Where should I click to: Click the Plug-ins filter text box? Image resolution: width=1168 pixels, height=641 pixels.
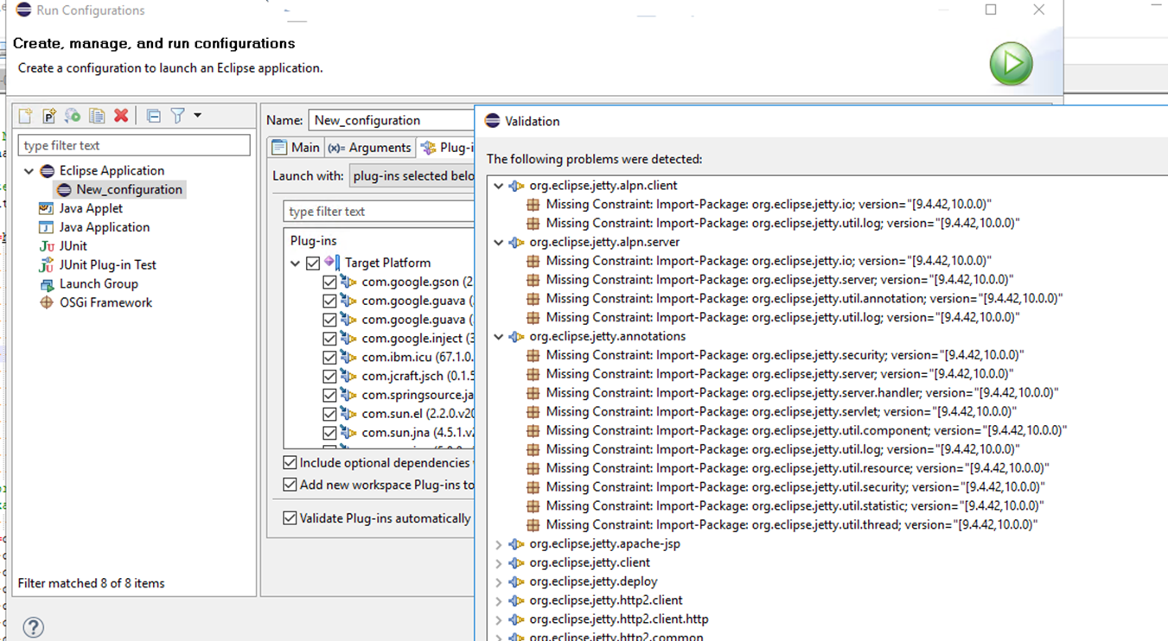380,212
